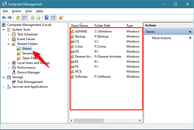The height and width of the screenshot is (130, 194).
Task: Sort by Folder Path column header
Action: [102, 26]
